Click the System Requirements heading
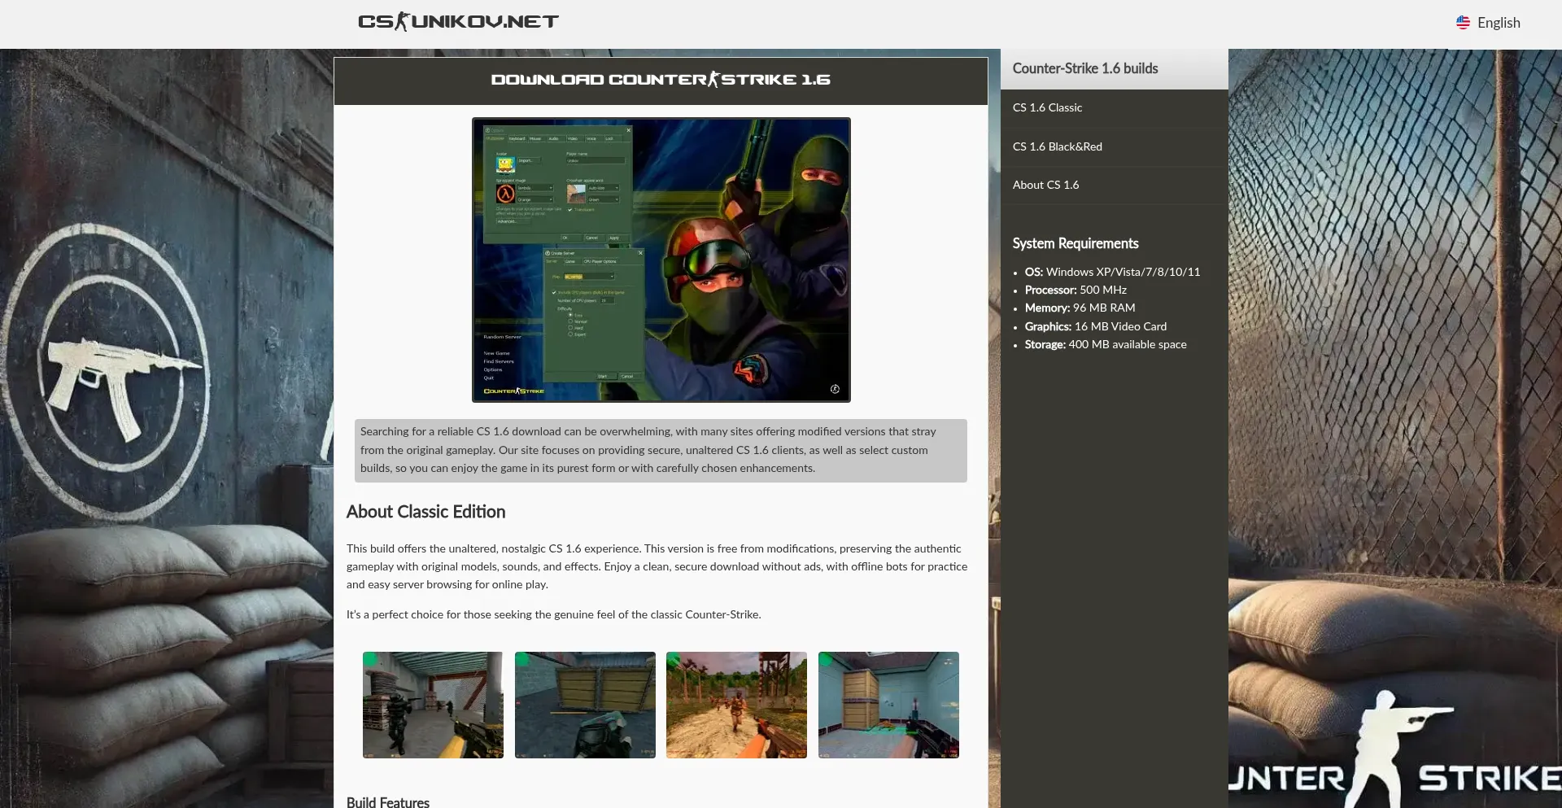Screen dimensions: 1562x808 (1075, 243)
